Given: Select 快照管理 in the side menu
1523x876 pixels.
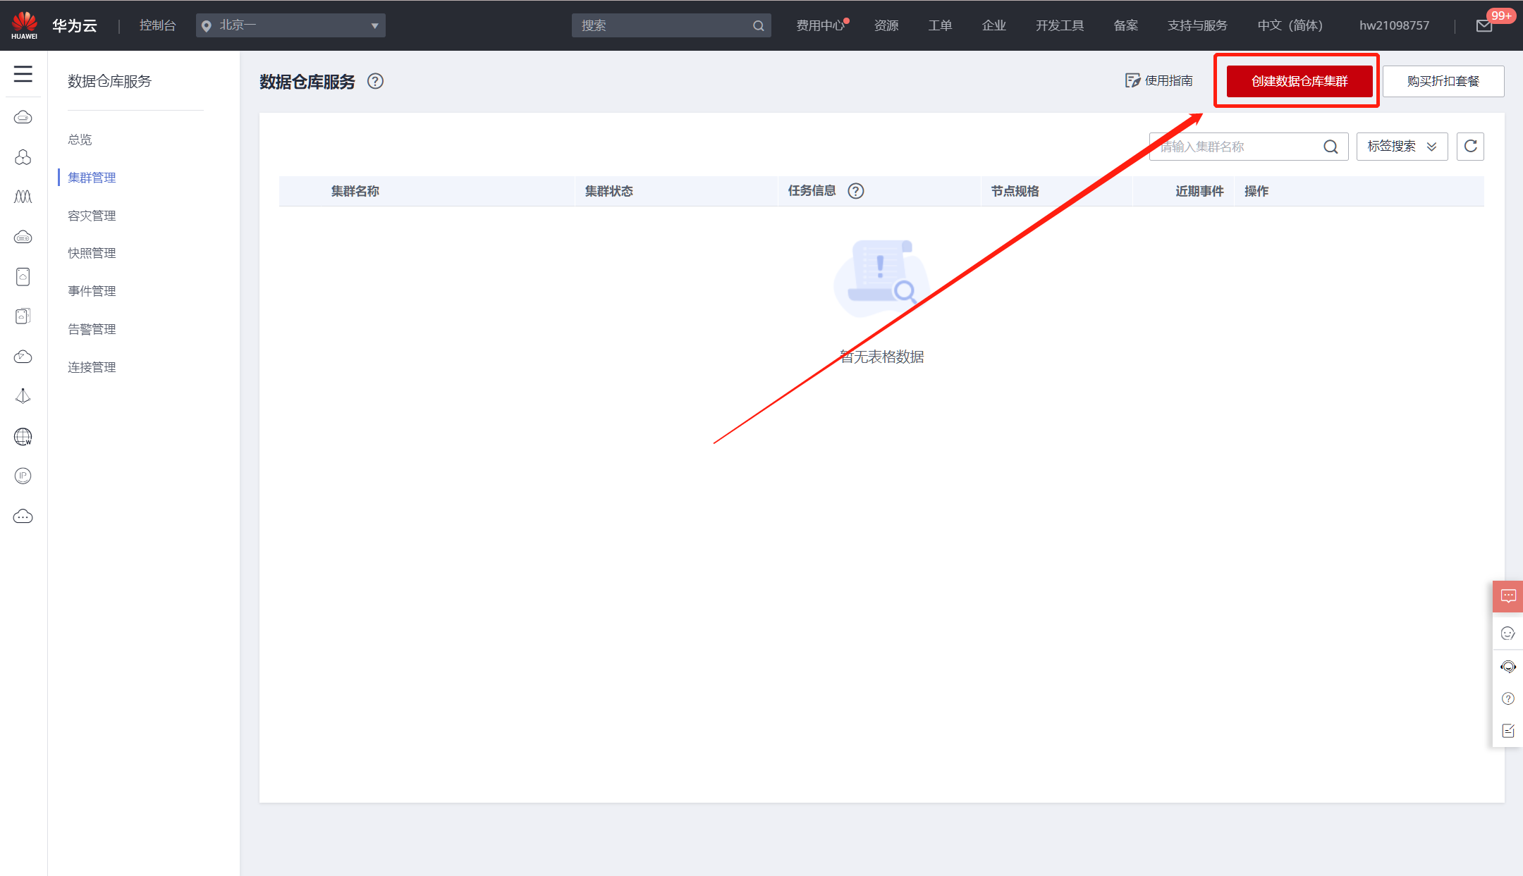Looking at the screenshot, I should (x=92, y=253).
